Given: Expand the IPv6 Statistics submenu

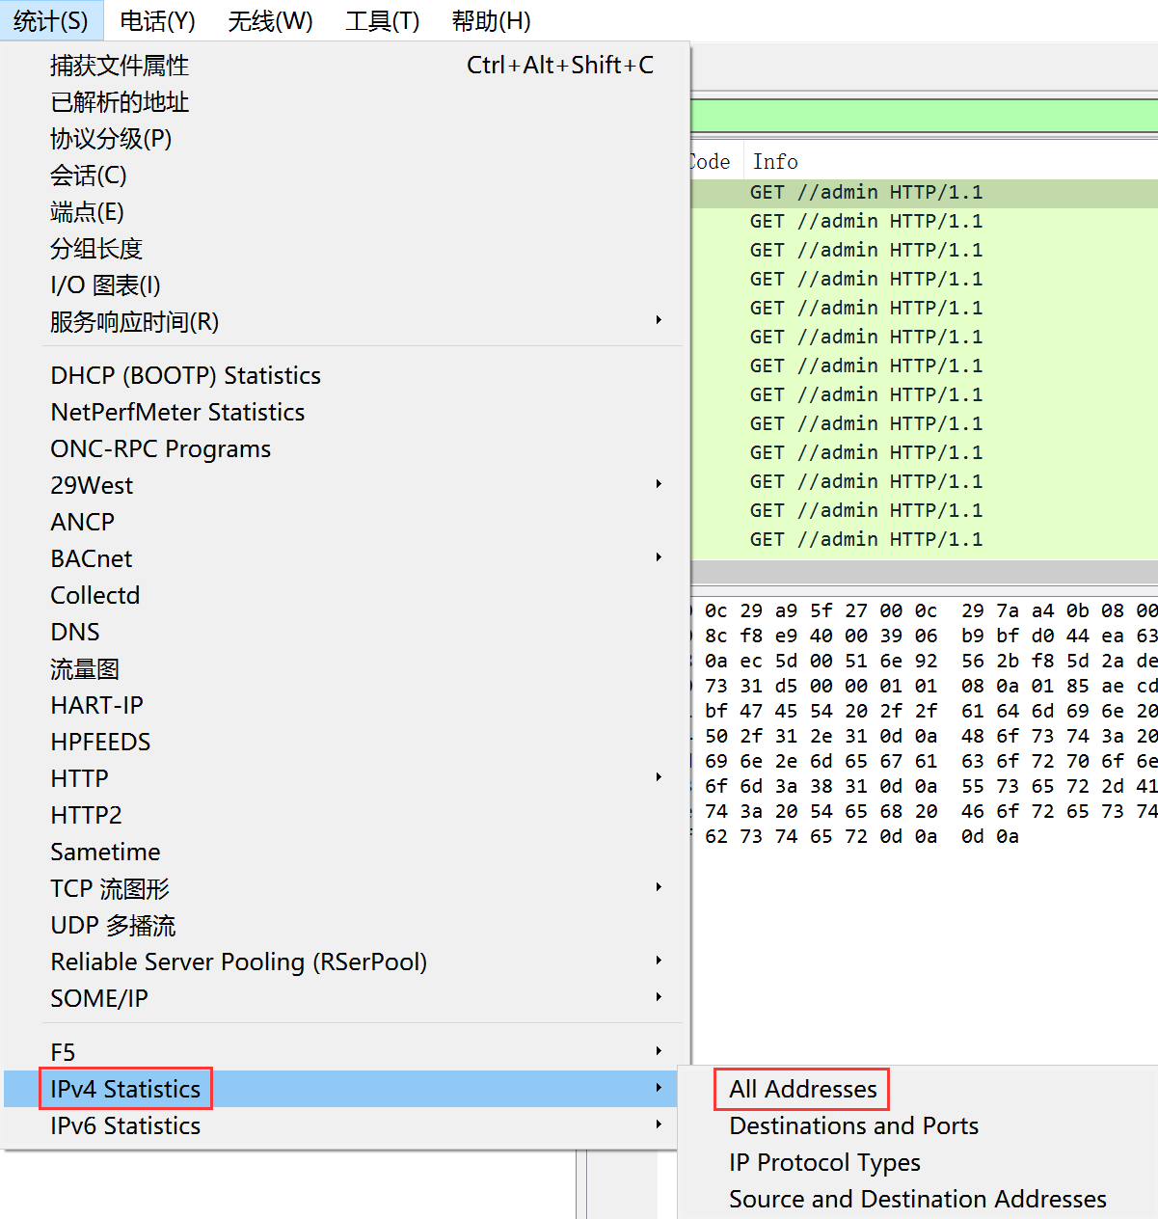Looking at the screenshot, I should pos(125,1125).
